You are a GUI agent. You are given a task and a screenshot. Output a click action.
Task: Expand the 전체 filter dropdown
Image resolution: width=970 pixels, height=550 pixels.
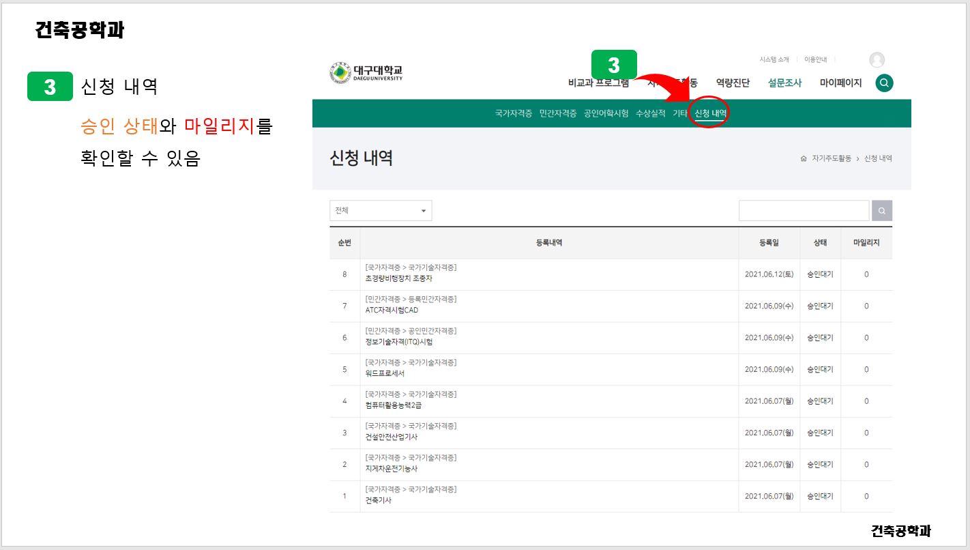point(380,211)
